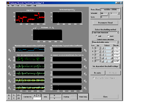The image size is (164, 102).
Task: Click the level 5 threshold value field
Action: [116, 48]
